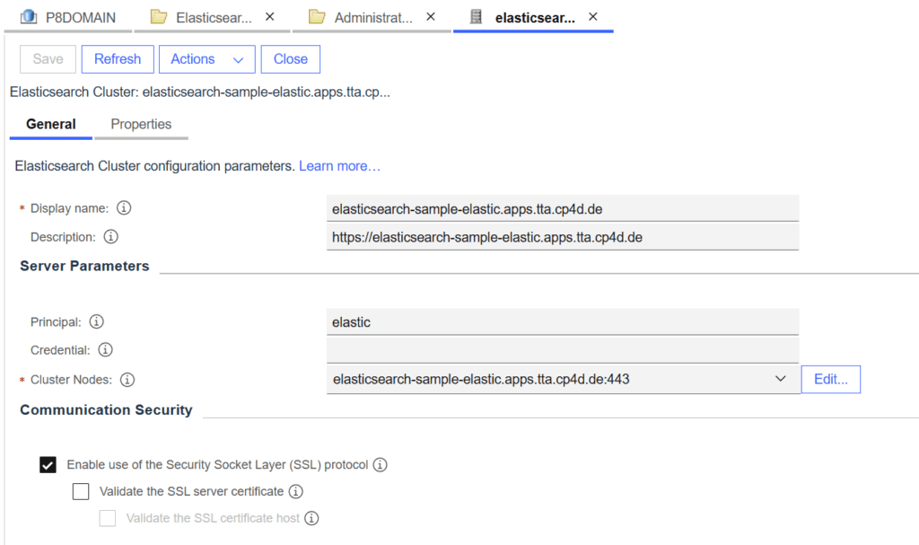The image size is (919, 545).
Task: Click the 'Server Parameters' section heading
Action: point(85,266)
